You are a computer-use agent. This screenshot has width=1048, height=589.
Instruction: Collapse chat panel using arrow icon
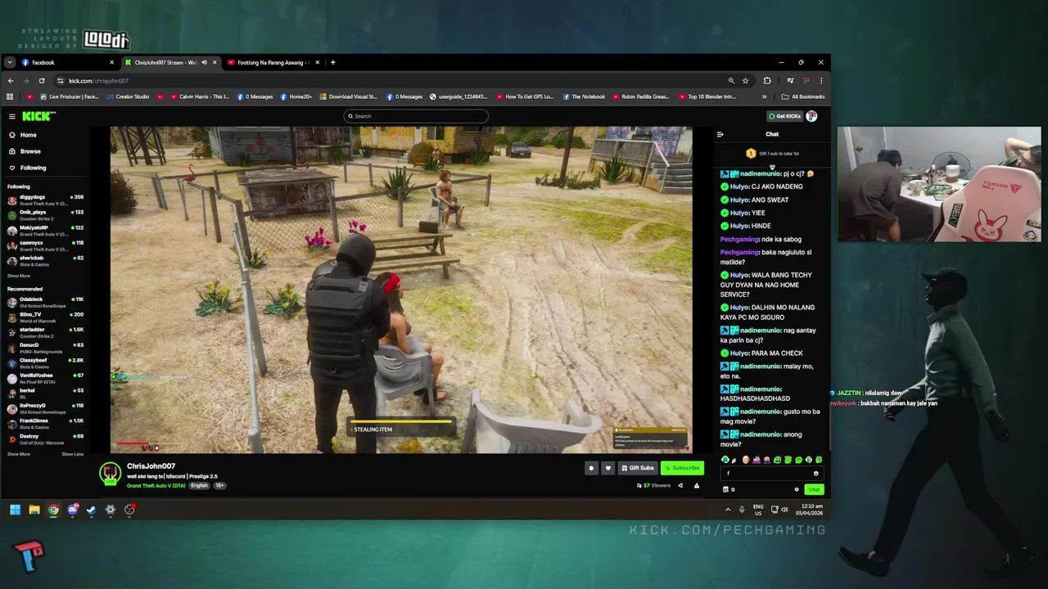click(x=720, y=134)
